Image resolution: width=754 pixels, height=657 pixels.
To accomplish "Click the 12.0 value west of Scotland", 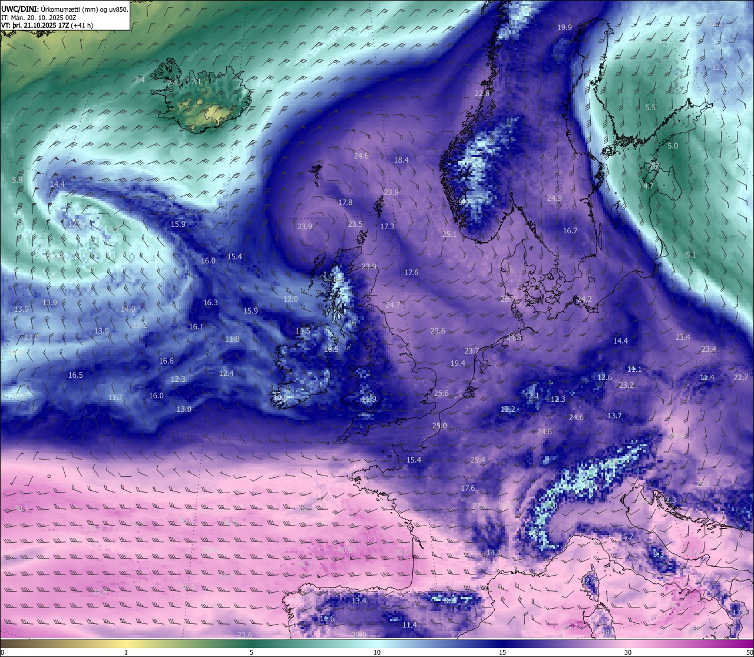I will coord(290,299).
